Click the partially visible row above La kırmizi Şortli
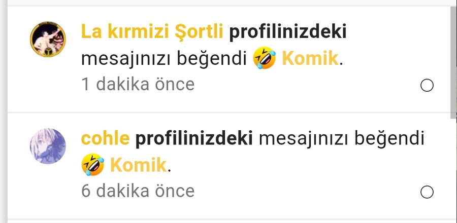Image resolution: width=457 pixels, height=223 pixels. pos(228,3)
